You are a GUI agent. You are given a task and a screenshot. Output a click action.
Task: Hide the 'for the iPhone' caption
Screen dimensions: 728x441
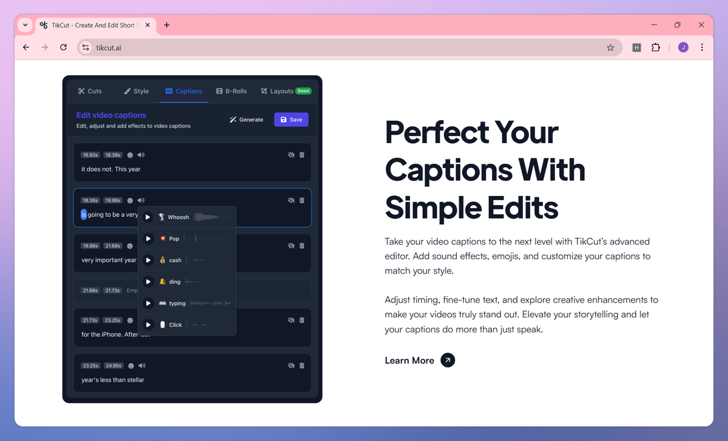click(291, 320)
